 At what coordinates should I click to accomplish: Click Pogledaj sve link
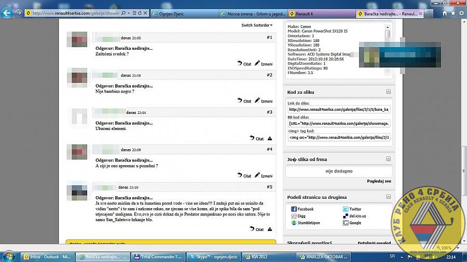379,181
